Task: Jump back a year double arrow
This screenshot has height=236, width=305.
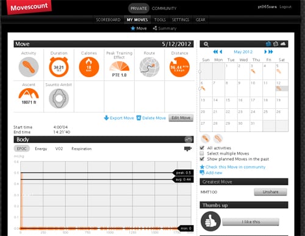Action: coord(215,52)
